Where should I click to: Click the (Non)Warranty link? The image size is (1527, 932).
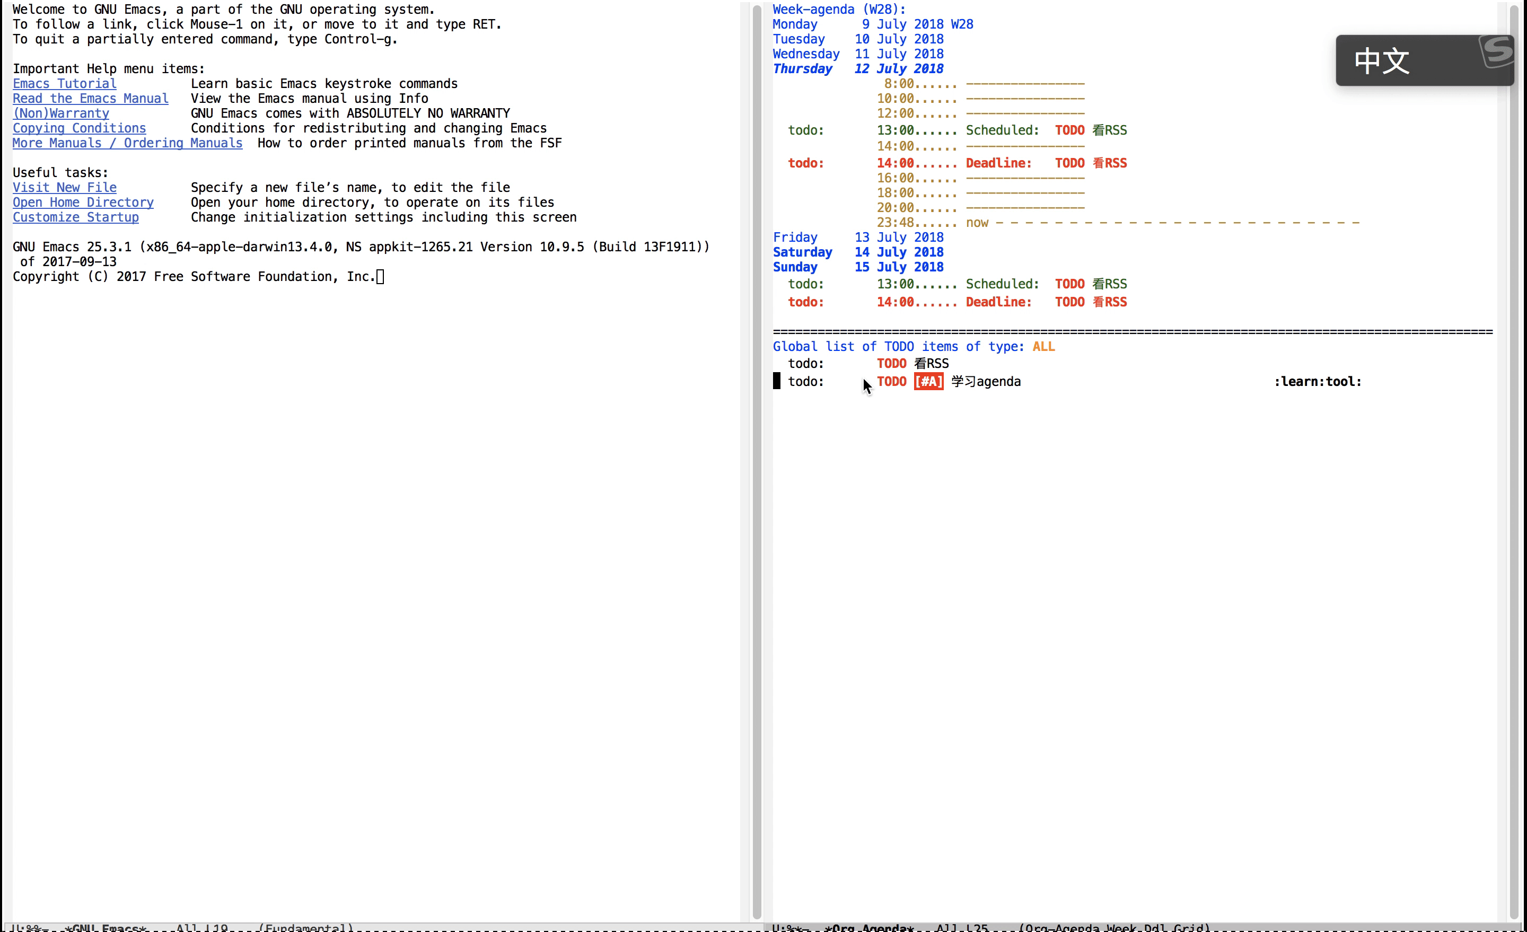click(61, 113)
